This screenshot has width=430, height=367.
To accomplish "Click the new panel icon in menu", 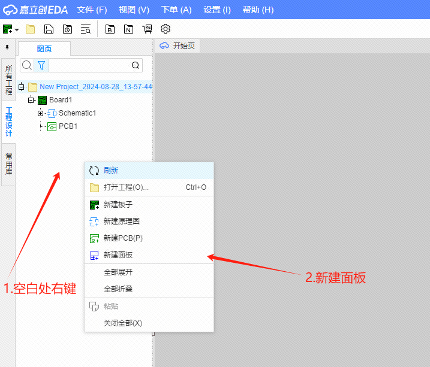I will [94, 255].
